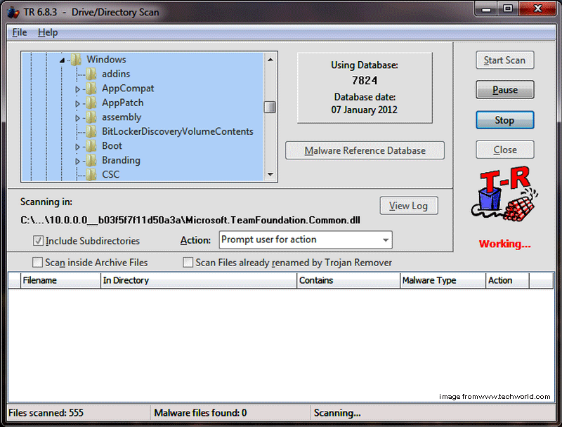Viewport: 562px width, 427px height.
Task: Expand the Boot folder node
Action: (x=77, y=147)
